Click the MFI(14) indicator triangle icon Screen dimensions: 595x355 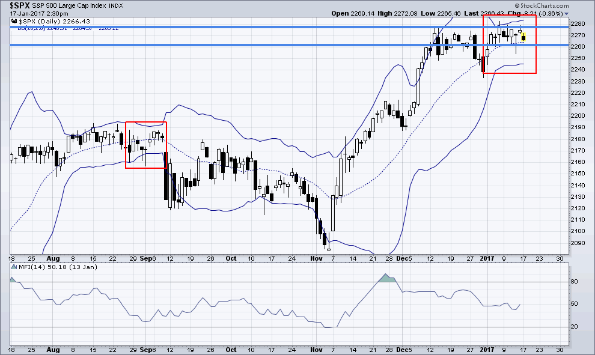[14, 267]
